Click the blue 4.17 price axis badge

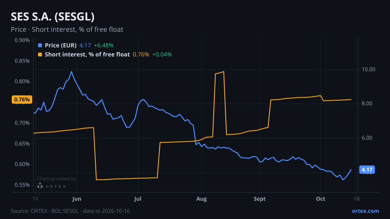[367, 169]
